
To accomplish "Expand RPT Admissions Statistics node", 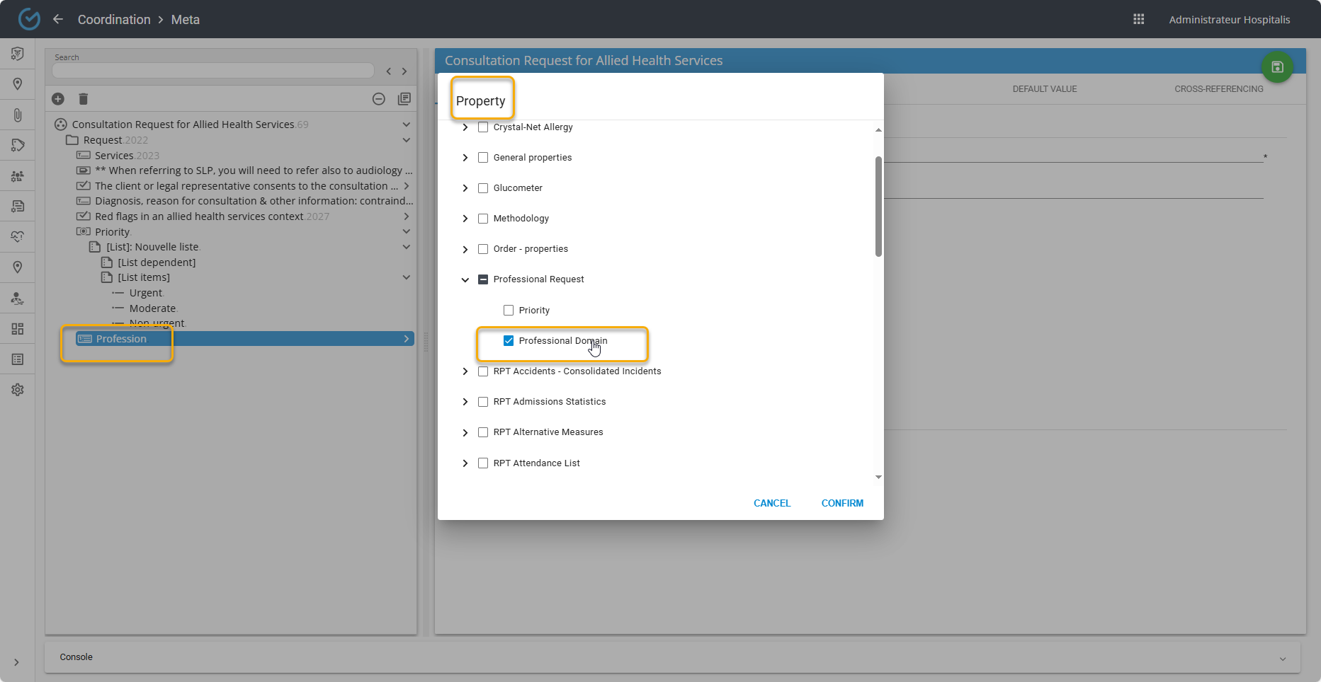I will (x=465, y=402).
